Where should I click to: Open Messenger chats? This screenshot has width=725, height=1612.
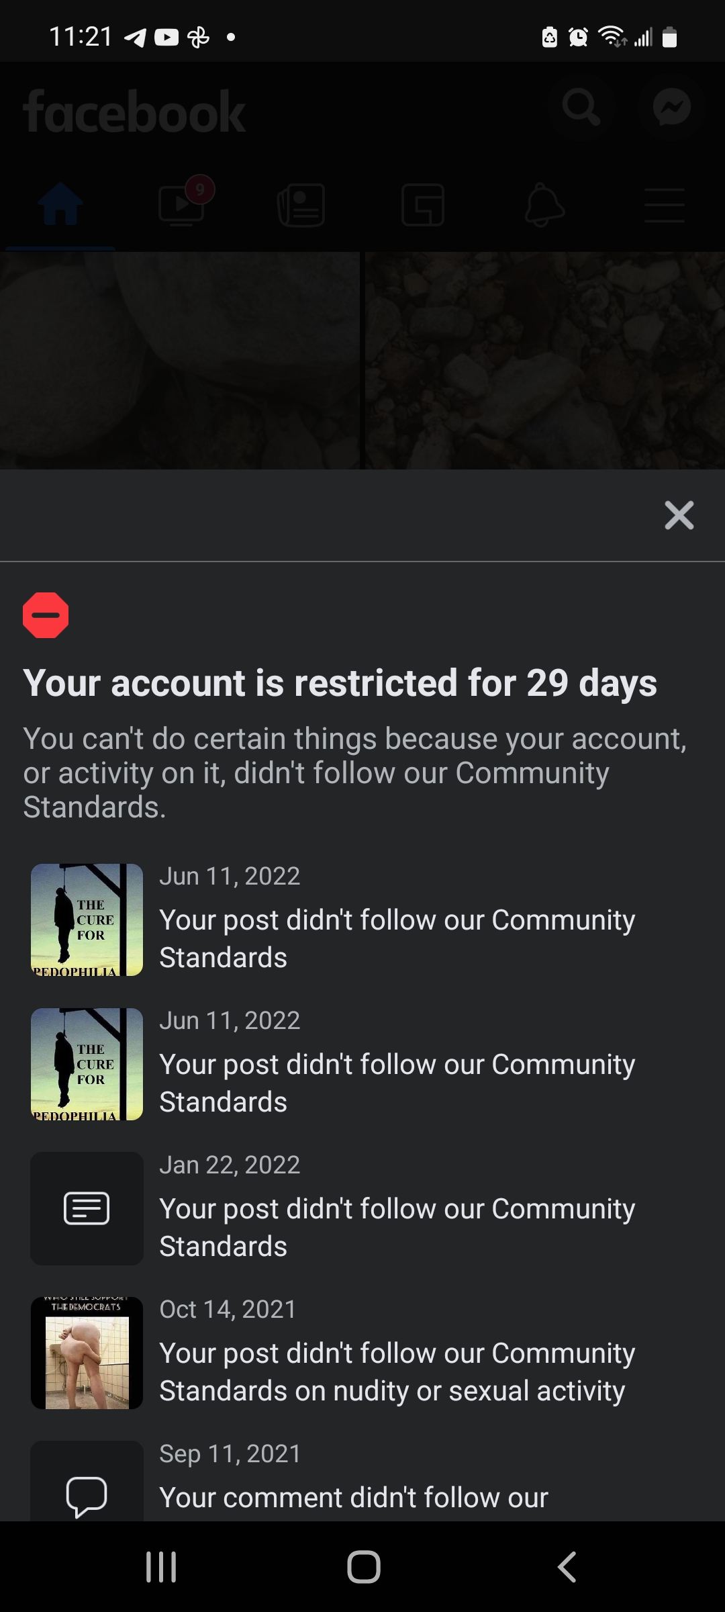point(672,107)
